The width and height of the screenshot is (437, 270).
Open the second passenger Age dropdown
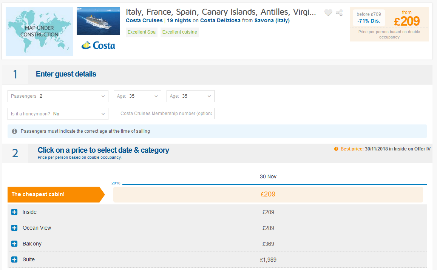190,96
